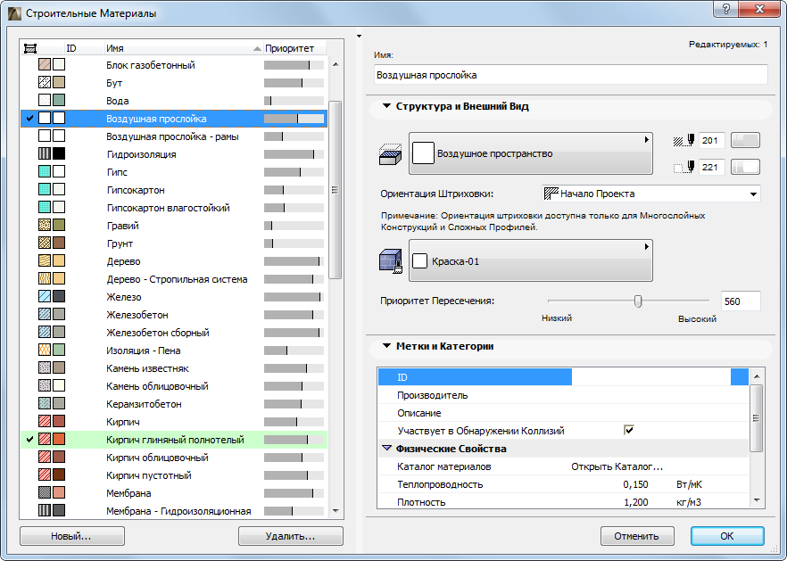
Task: Collapse Физические Свойства group
Action: (386, 448)
